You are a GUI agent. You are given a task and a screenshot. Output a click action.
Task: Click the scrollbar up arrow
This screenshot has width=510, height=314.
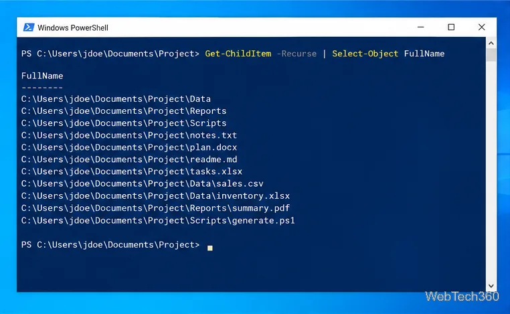point(491,44)
